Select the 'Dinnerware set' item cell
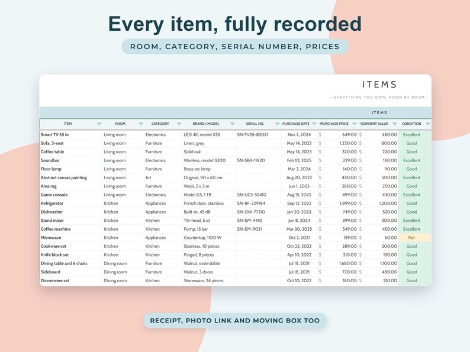The image size is (470, 352). point(71,280)
